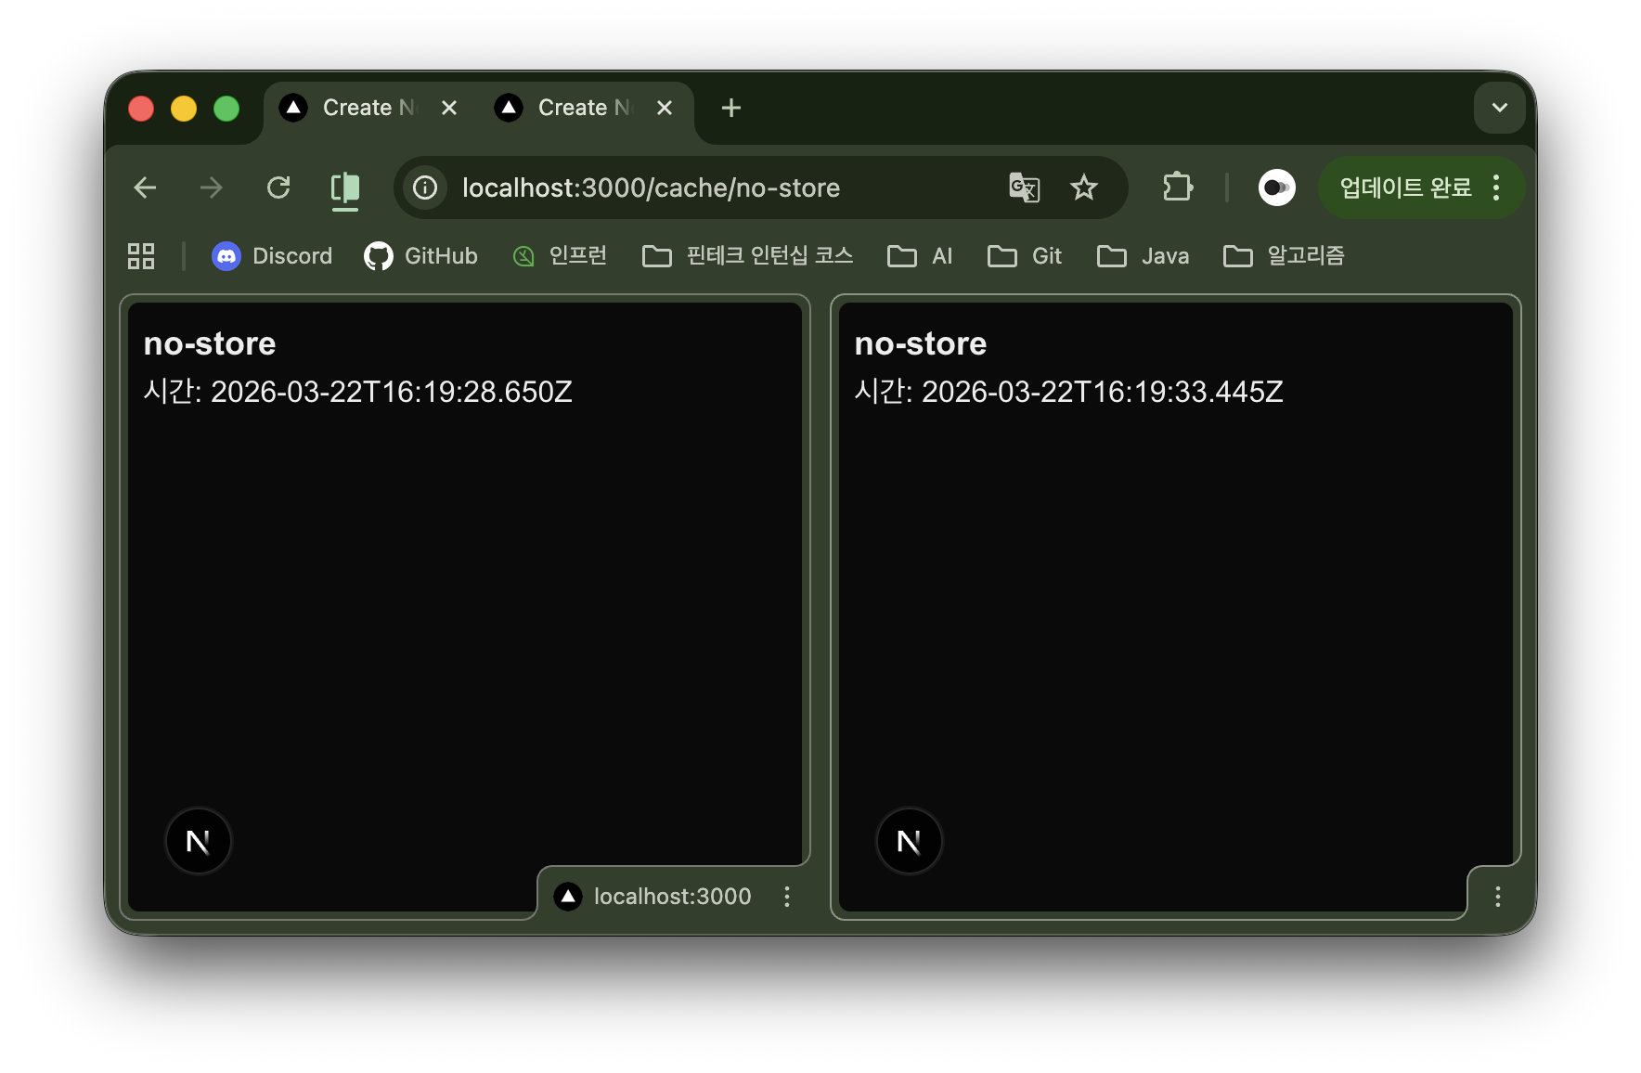
Task: Open a new tab with plus button
Action: [731, 109]
